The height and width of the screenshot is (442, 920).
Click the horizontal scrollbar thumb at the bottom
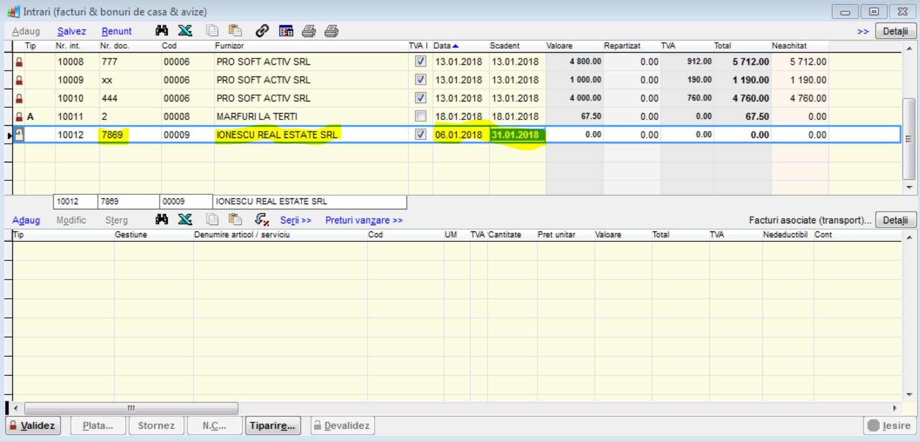[x=131, y=408]
